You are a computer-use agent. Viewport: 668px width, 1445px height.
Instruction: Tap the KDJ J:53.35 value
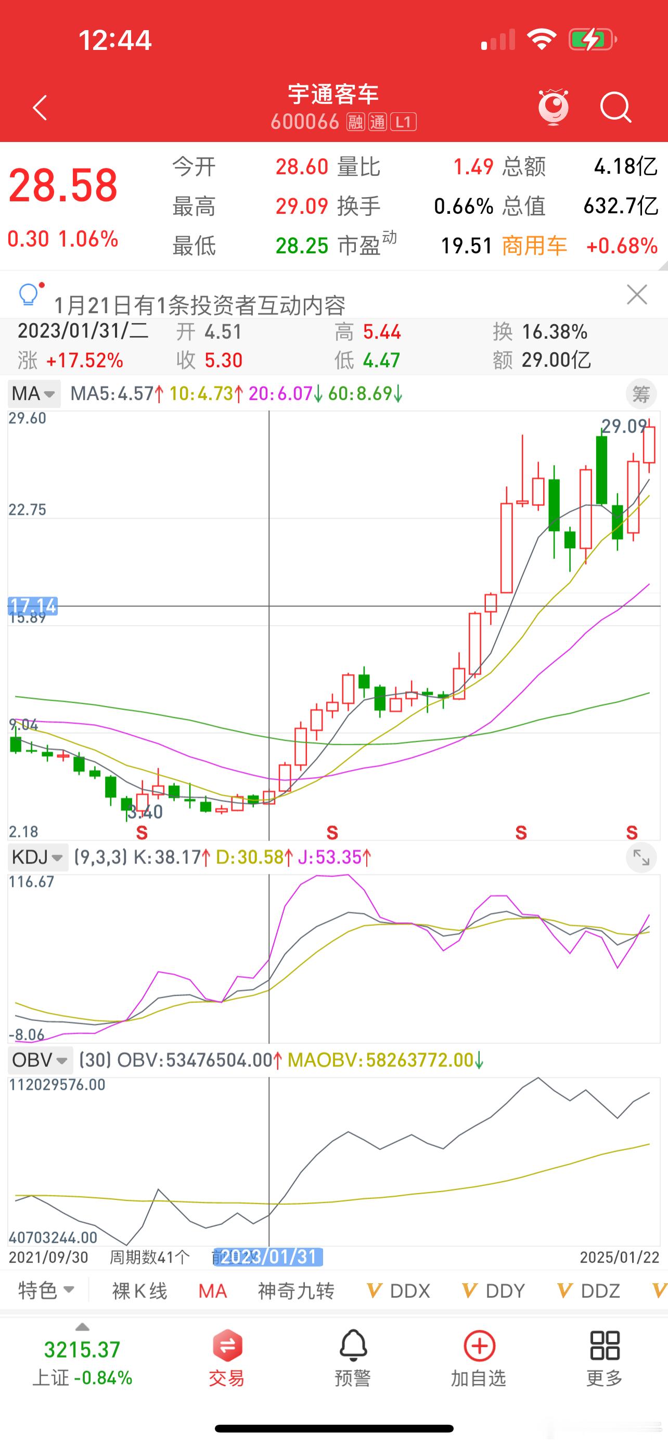tap(335, 857)
